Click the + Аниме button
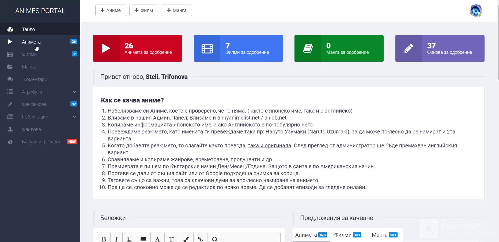Screen dimensions: 499x242 point(111,10)
